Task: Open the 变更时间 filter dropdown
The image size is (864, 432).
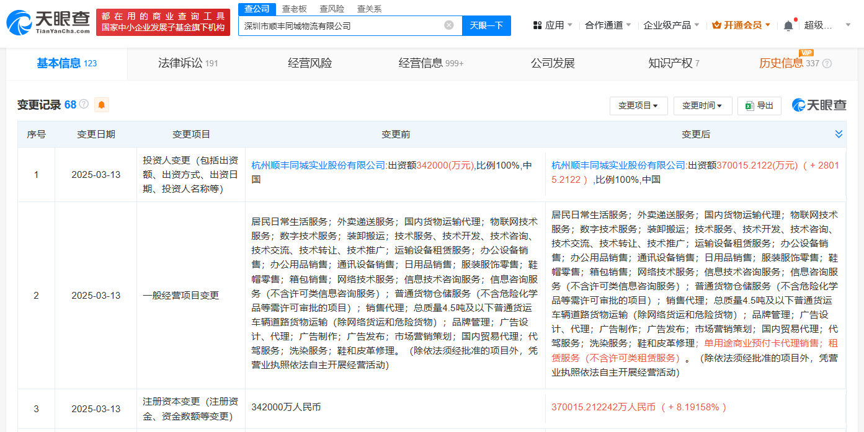Action: coord(701,105)
